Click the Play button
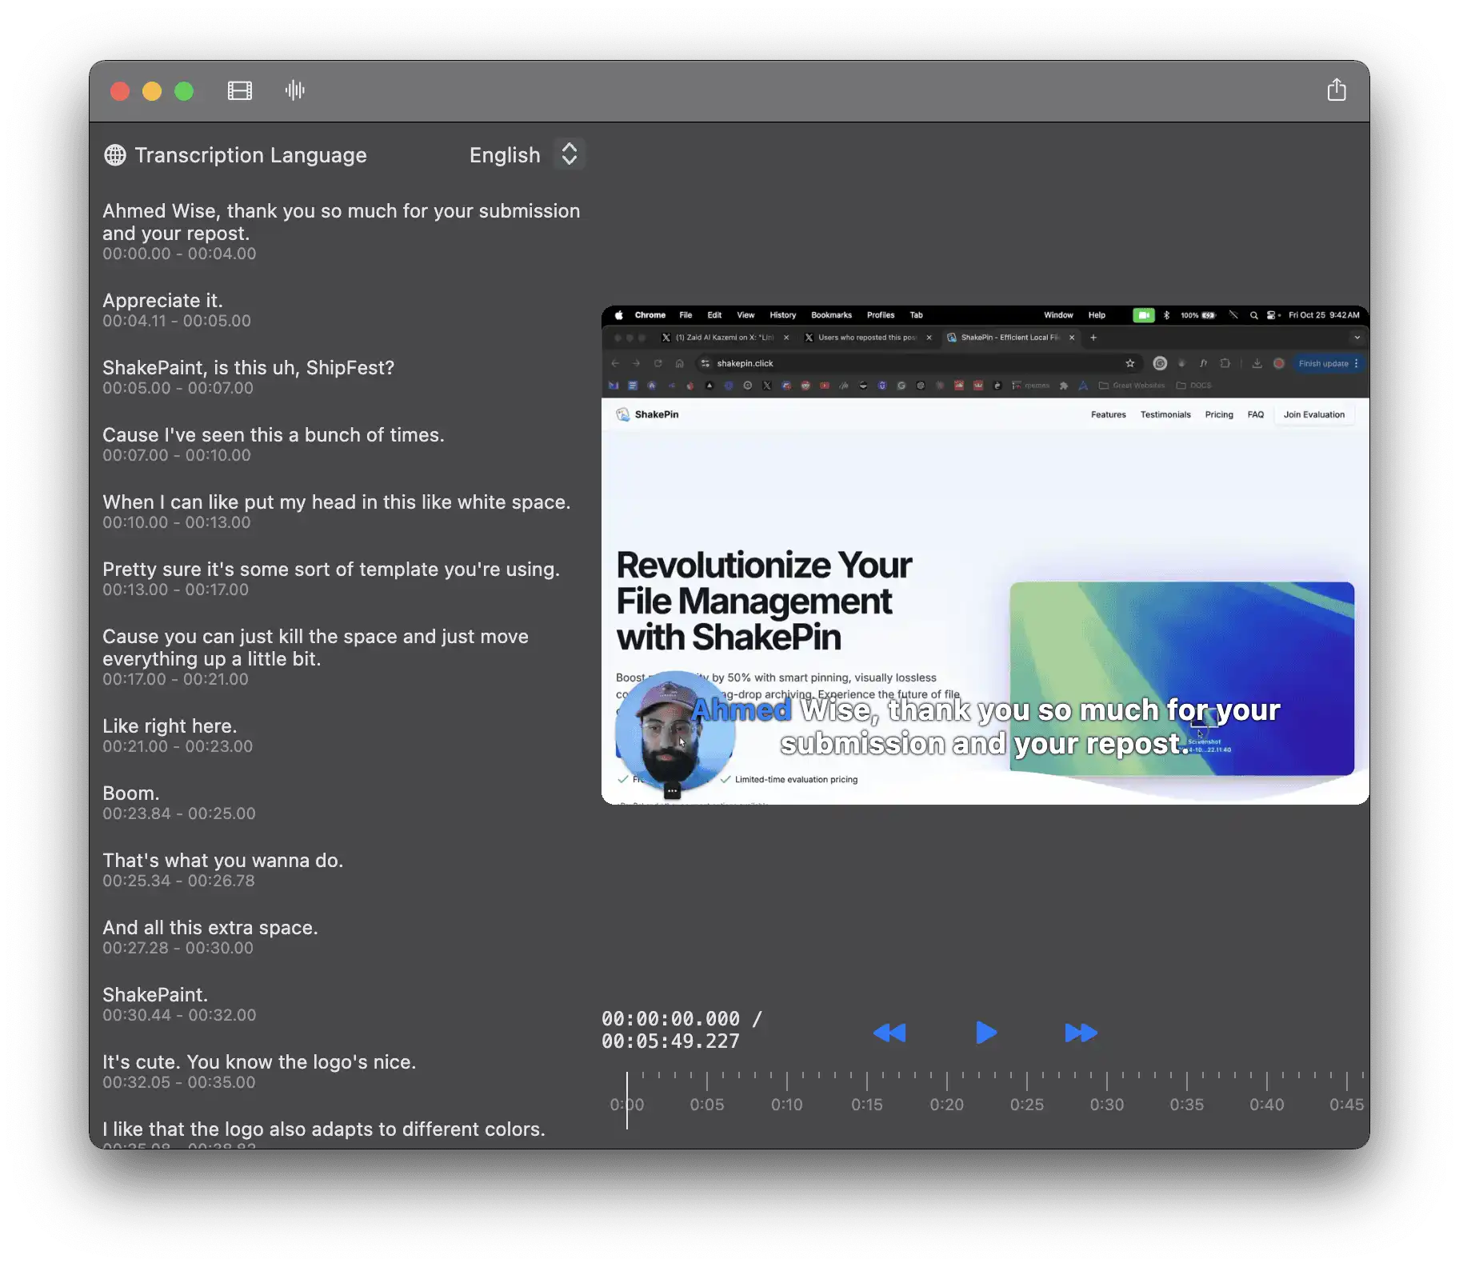 click(x=986, y=1033)
